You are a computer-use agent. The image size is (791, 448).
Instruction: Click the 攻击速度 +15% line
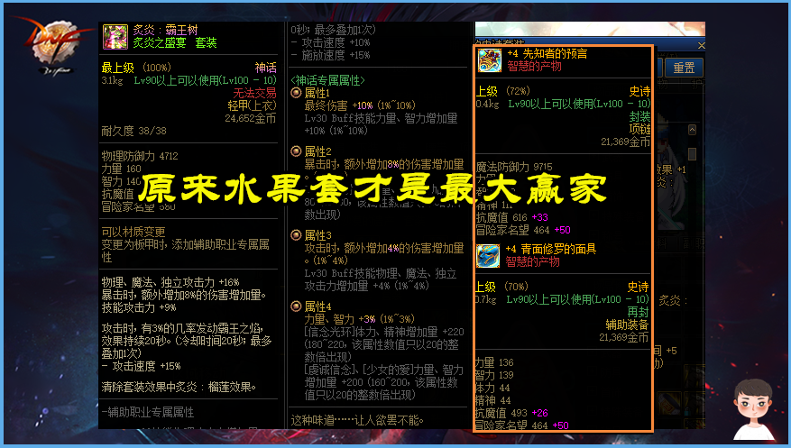[142, 366]
